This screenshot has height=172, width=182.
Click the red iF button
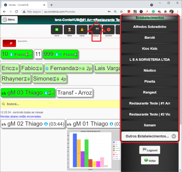tap(9, 43)
